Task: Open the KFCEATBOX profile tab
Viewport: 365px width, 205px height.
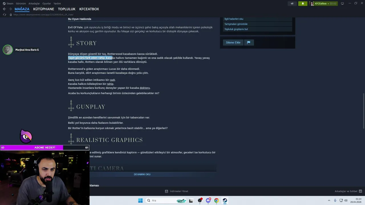Action: (89, 9)
